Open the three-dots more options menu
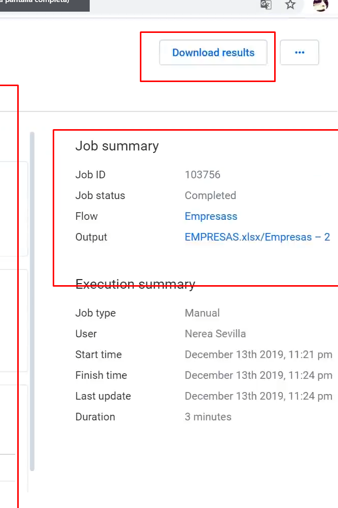Image resolution: width=338 pixels, height=508 pixels. pos(299,53)
